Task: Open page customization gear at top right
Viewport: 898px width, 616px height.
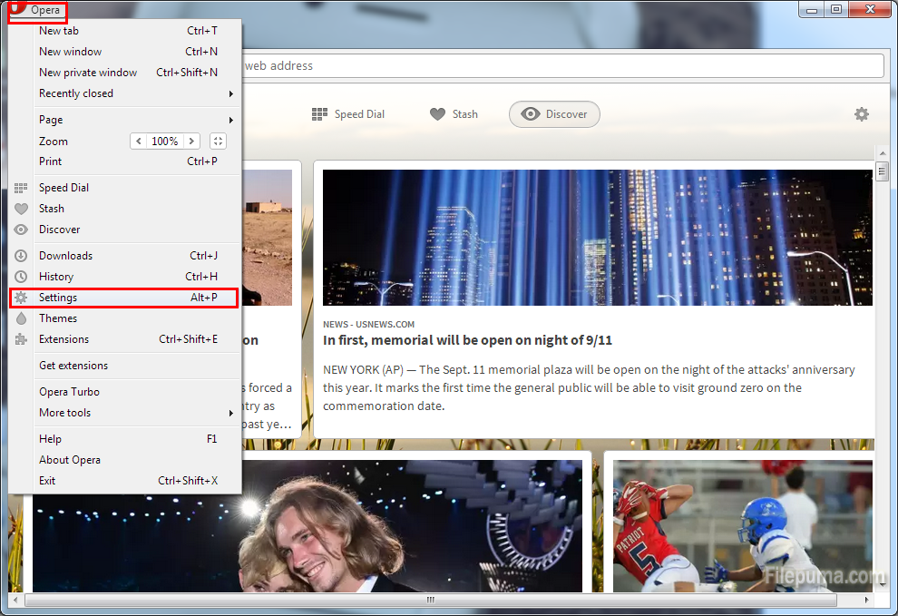Action: click(x=861, y=114)
